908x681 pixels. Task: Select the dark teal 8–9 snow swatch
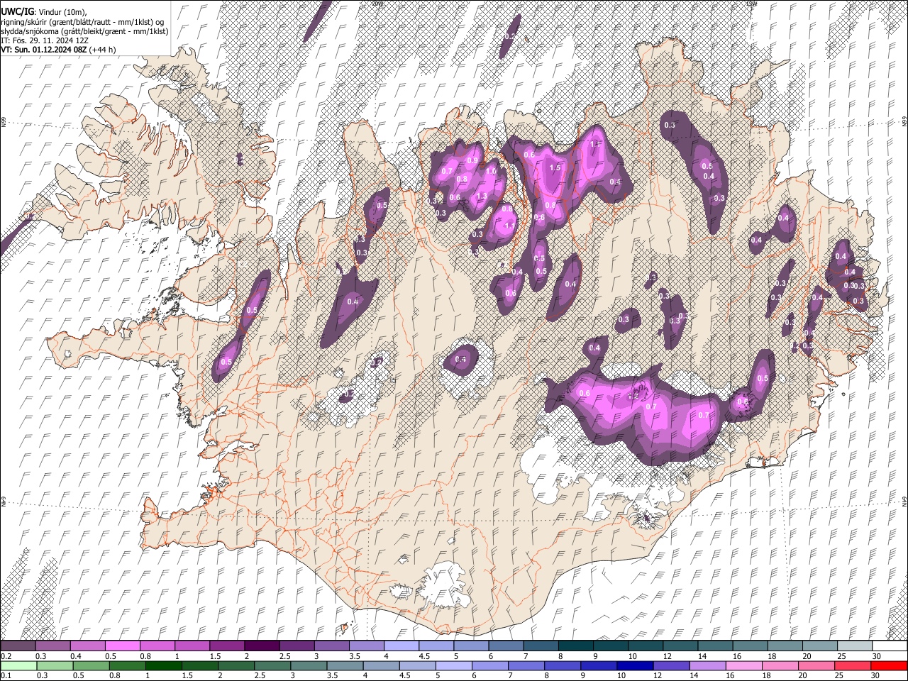click(575, 646)
